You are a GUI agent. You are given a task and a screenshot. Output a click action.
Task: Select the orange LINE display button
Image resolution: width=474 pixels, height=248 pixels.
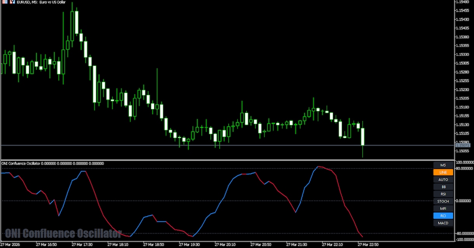tap(443, 172)
